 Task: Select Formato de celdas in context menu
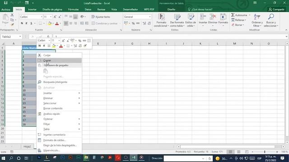coord(59,140)
